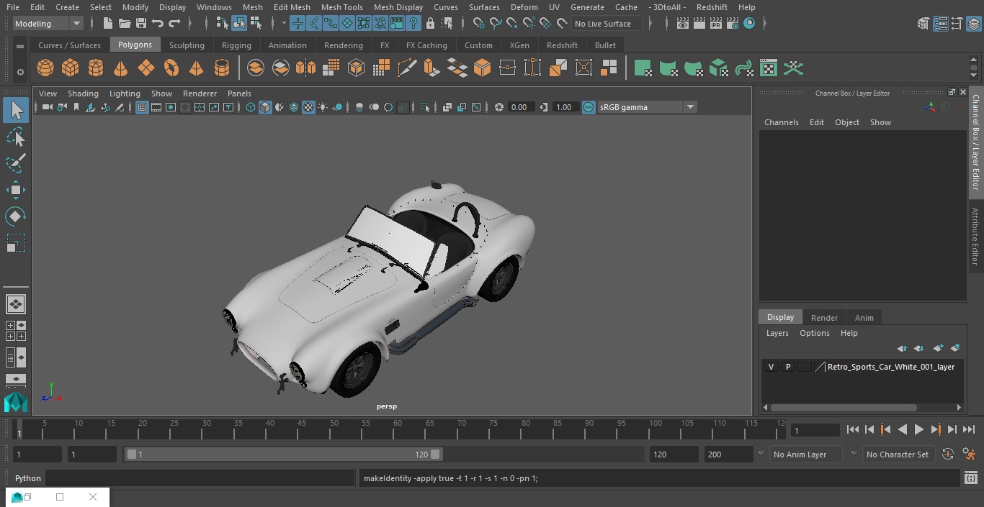
Task: Switch to the Sculpting shelf tab
Action: [x=187, y=45]
